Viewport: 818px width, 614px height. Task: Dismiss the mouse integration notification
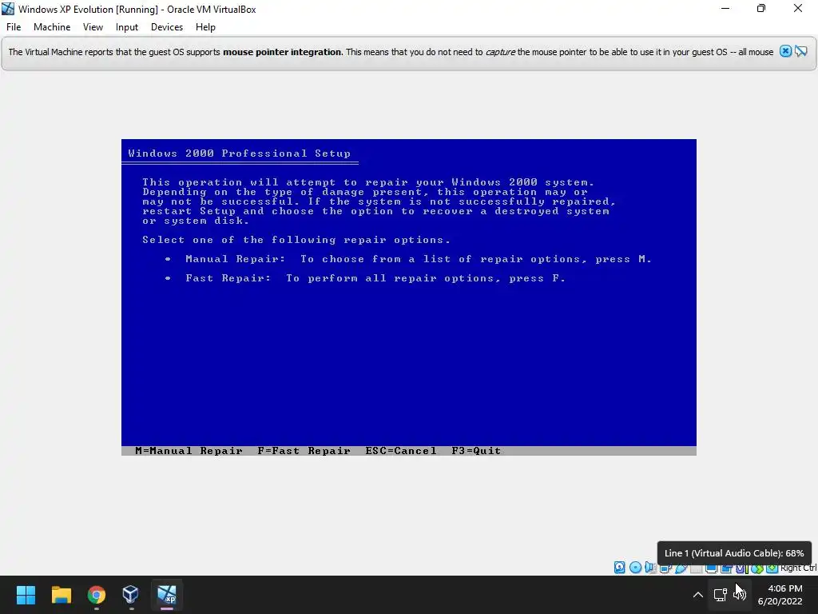pyautogui.click(x=786, y=51)
